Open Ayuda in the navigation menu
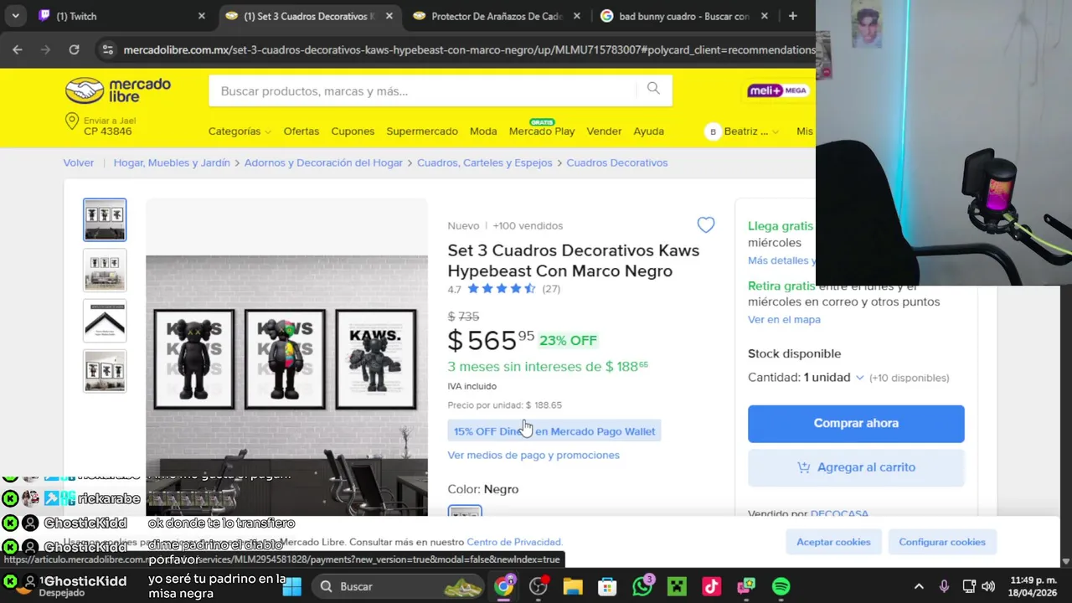The height and width of the screenshot is (603, 1072). pos(649,131)
